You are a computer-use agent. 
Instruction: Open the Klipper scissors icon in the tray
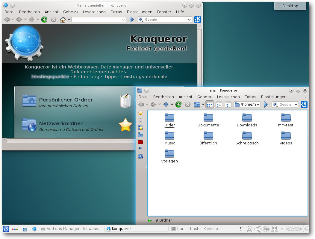coord(249,229)
